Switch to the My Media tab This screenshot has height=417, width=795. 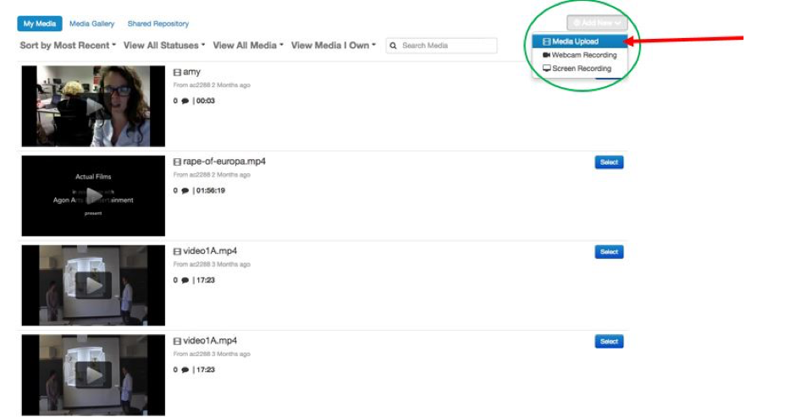40,24
